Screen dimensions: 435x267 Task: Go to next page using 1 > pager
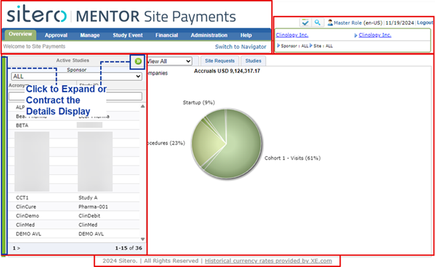coord(16,248)
